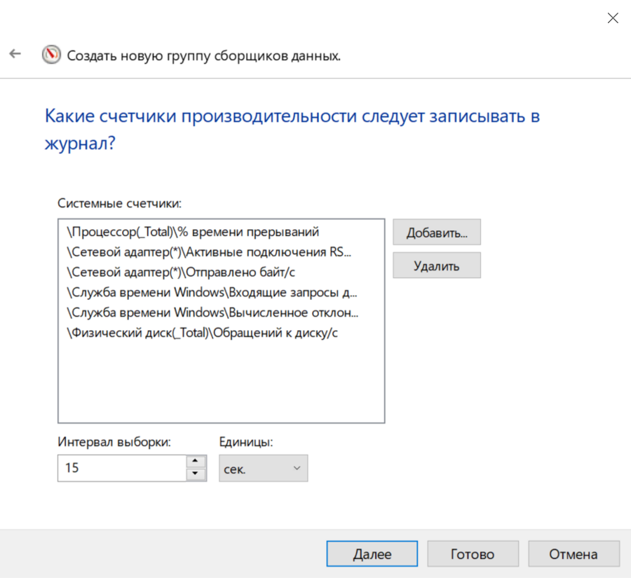Open the Единицы units dropdown
The image size is (631, 578).
pyautogui.click(x=263, y=468)
